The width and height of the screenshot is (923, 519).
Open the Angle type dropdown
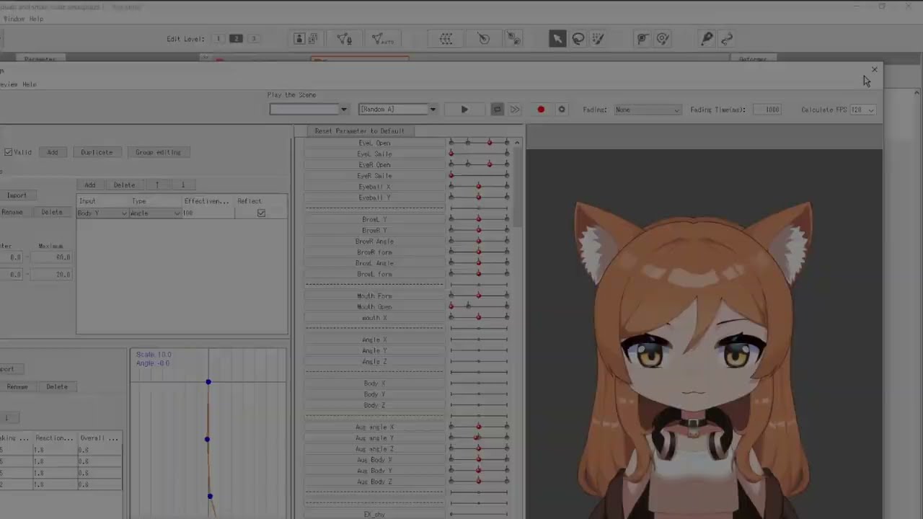coord(155,213)
